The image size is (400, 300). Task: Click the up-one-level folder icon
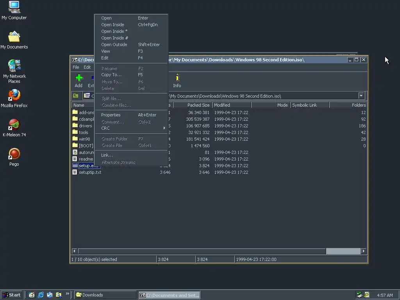76,96
